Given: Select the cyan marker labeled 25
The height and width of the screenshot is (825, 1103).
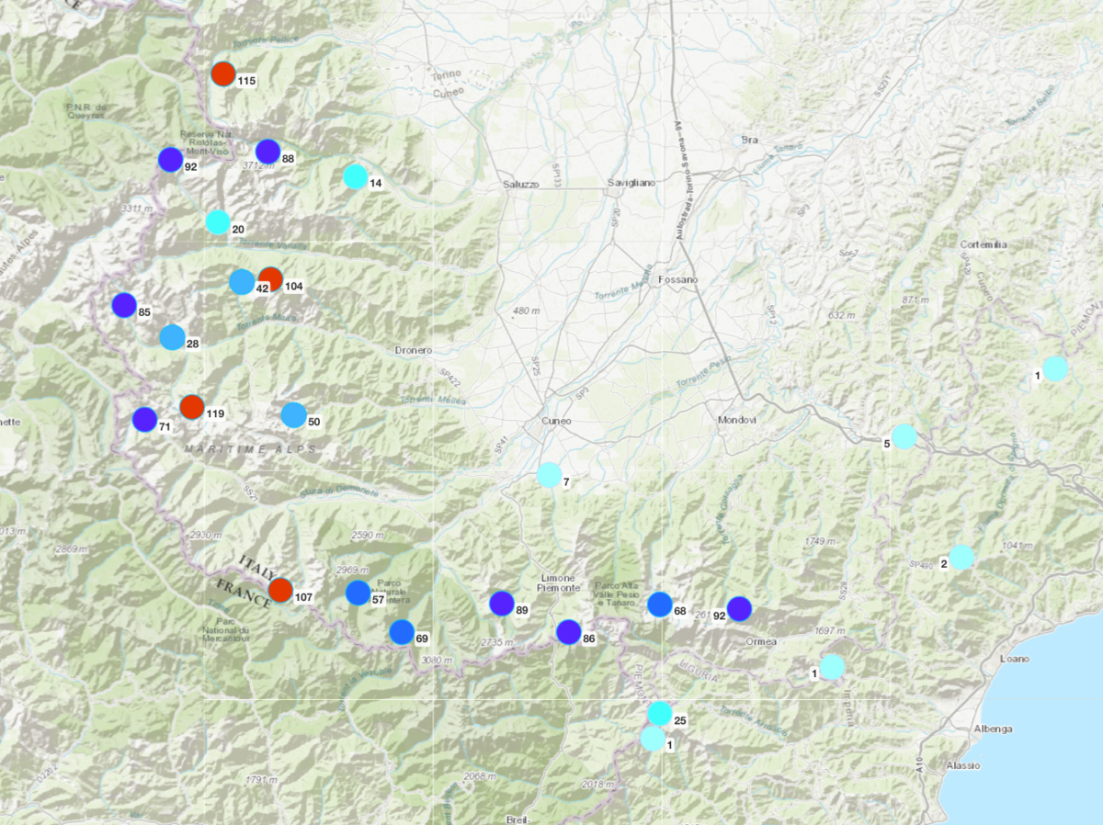Looking at the screenshot, I should point(660,713).
